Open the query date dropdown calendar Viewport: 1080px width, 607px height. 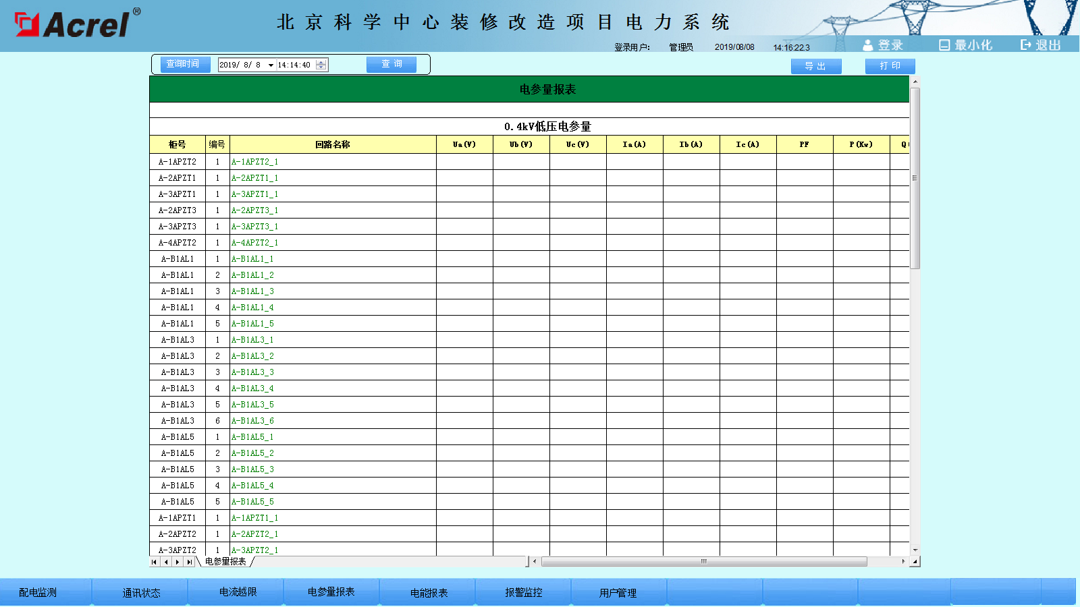(271, 65)
